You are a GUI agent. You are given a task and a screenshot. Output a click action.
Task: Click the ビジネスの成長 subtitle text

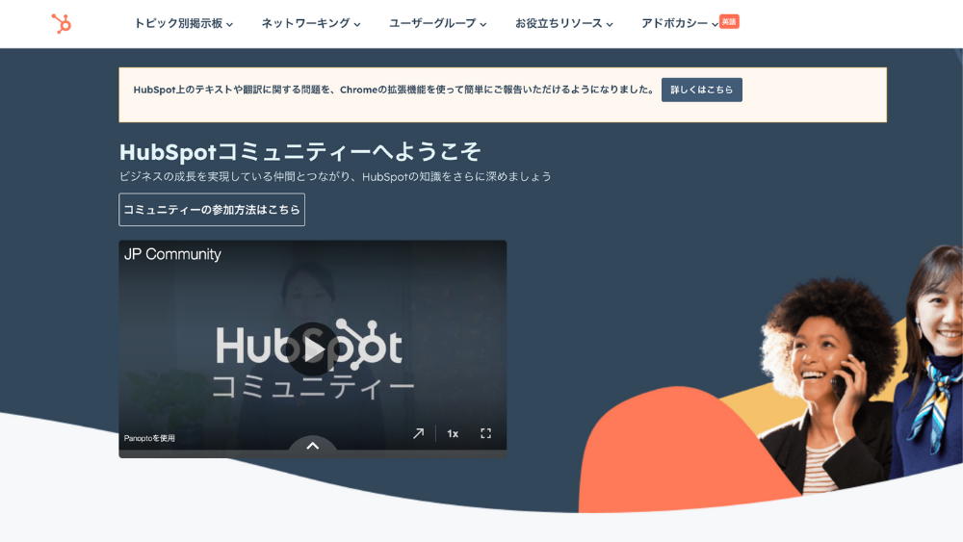pos(335,177)
